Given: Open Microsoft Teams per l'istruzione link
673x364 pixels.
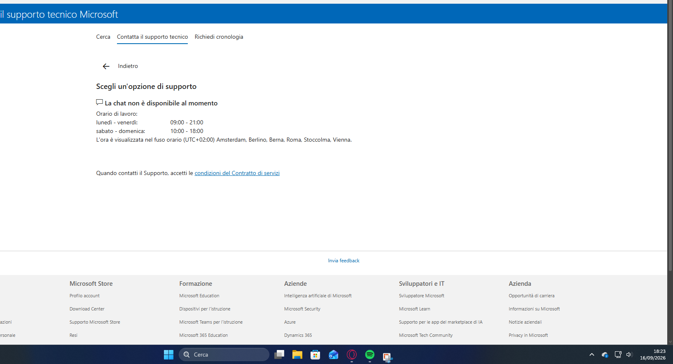Looking at the screenshot, I should click(x=211, y=322).
